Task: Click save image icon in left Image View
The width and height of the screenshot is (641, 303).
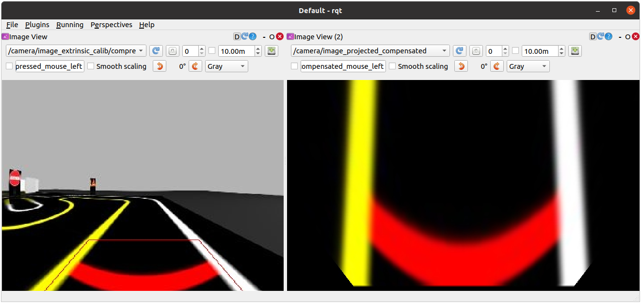Action: click(271, 51)
